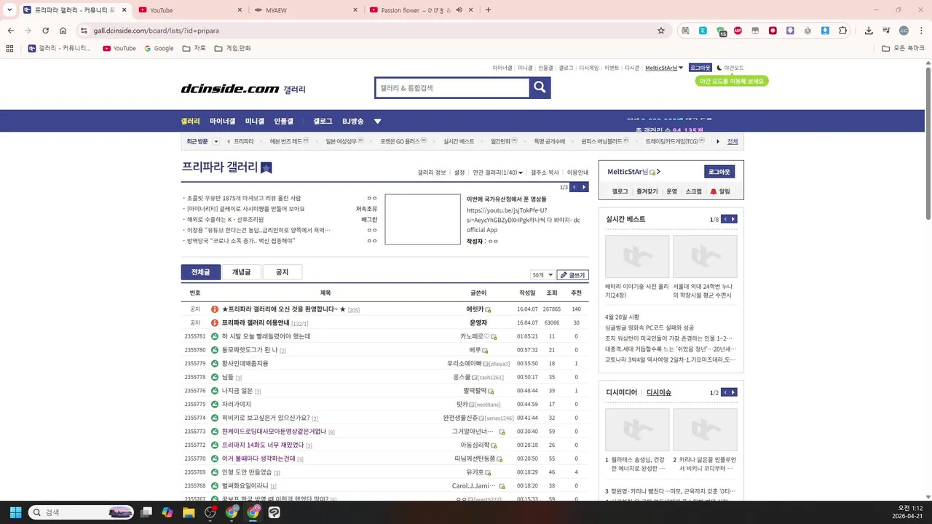Reload the page with the refresh icon
This screenshot has width=932, height=524.
45,31
